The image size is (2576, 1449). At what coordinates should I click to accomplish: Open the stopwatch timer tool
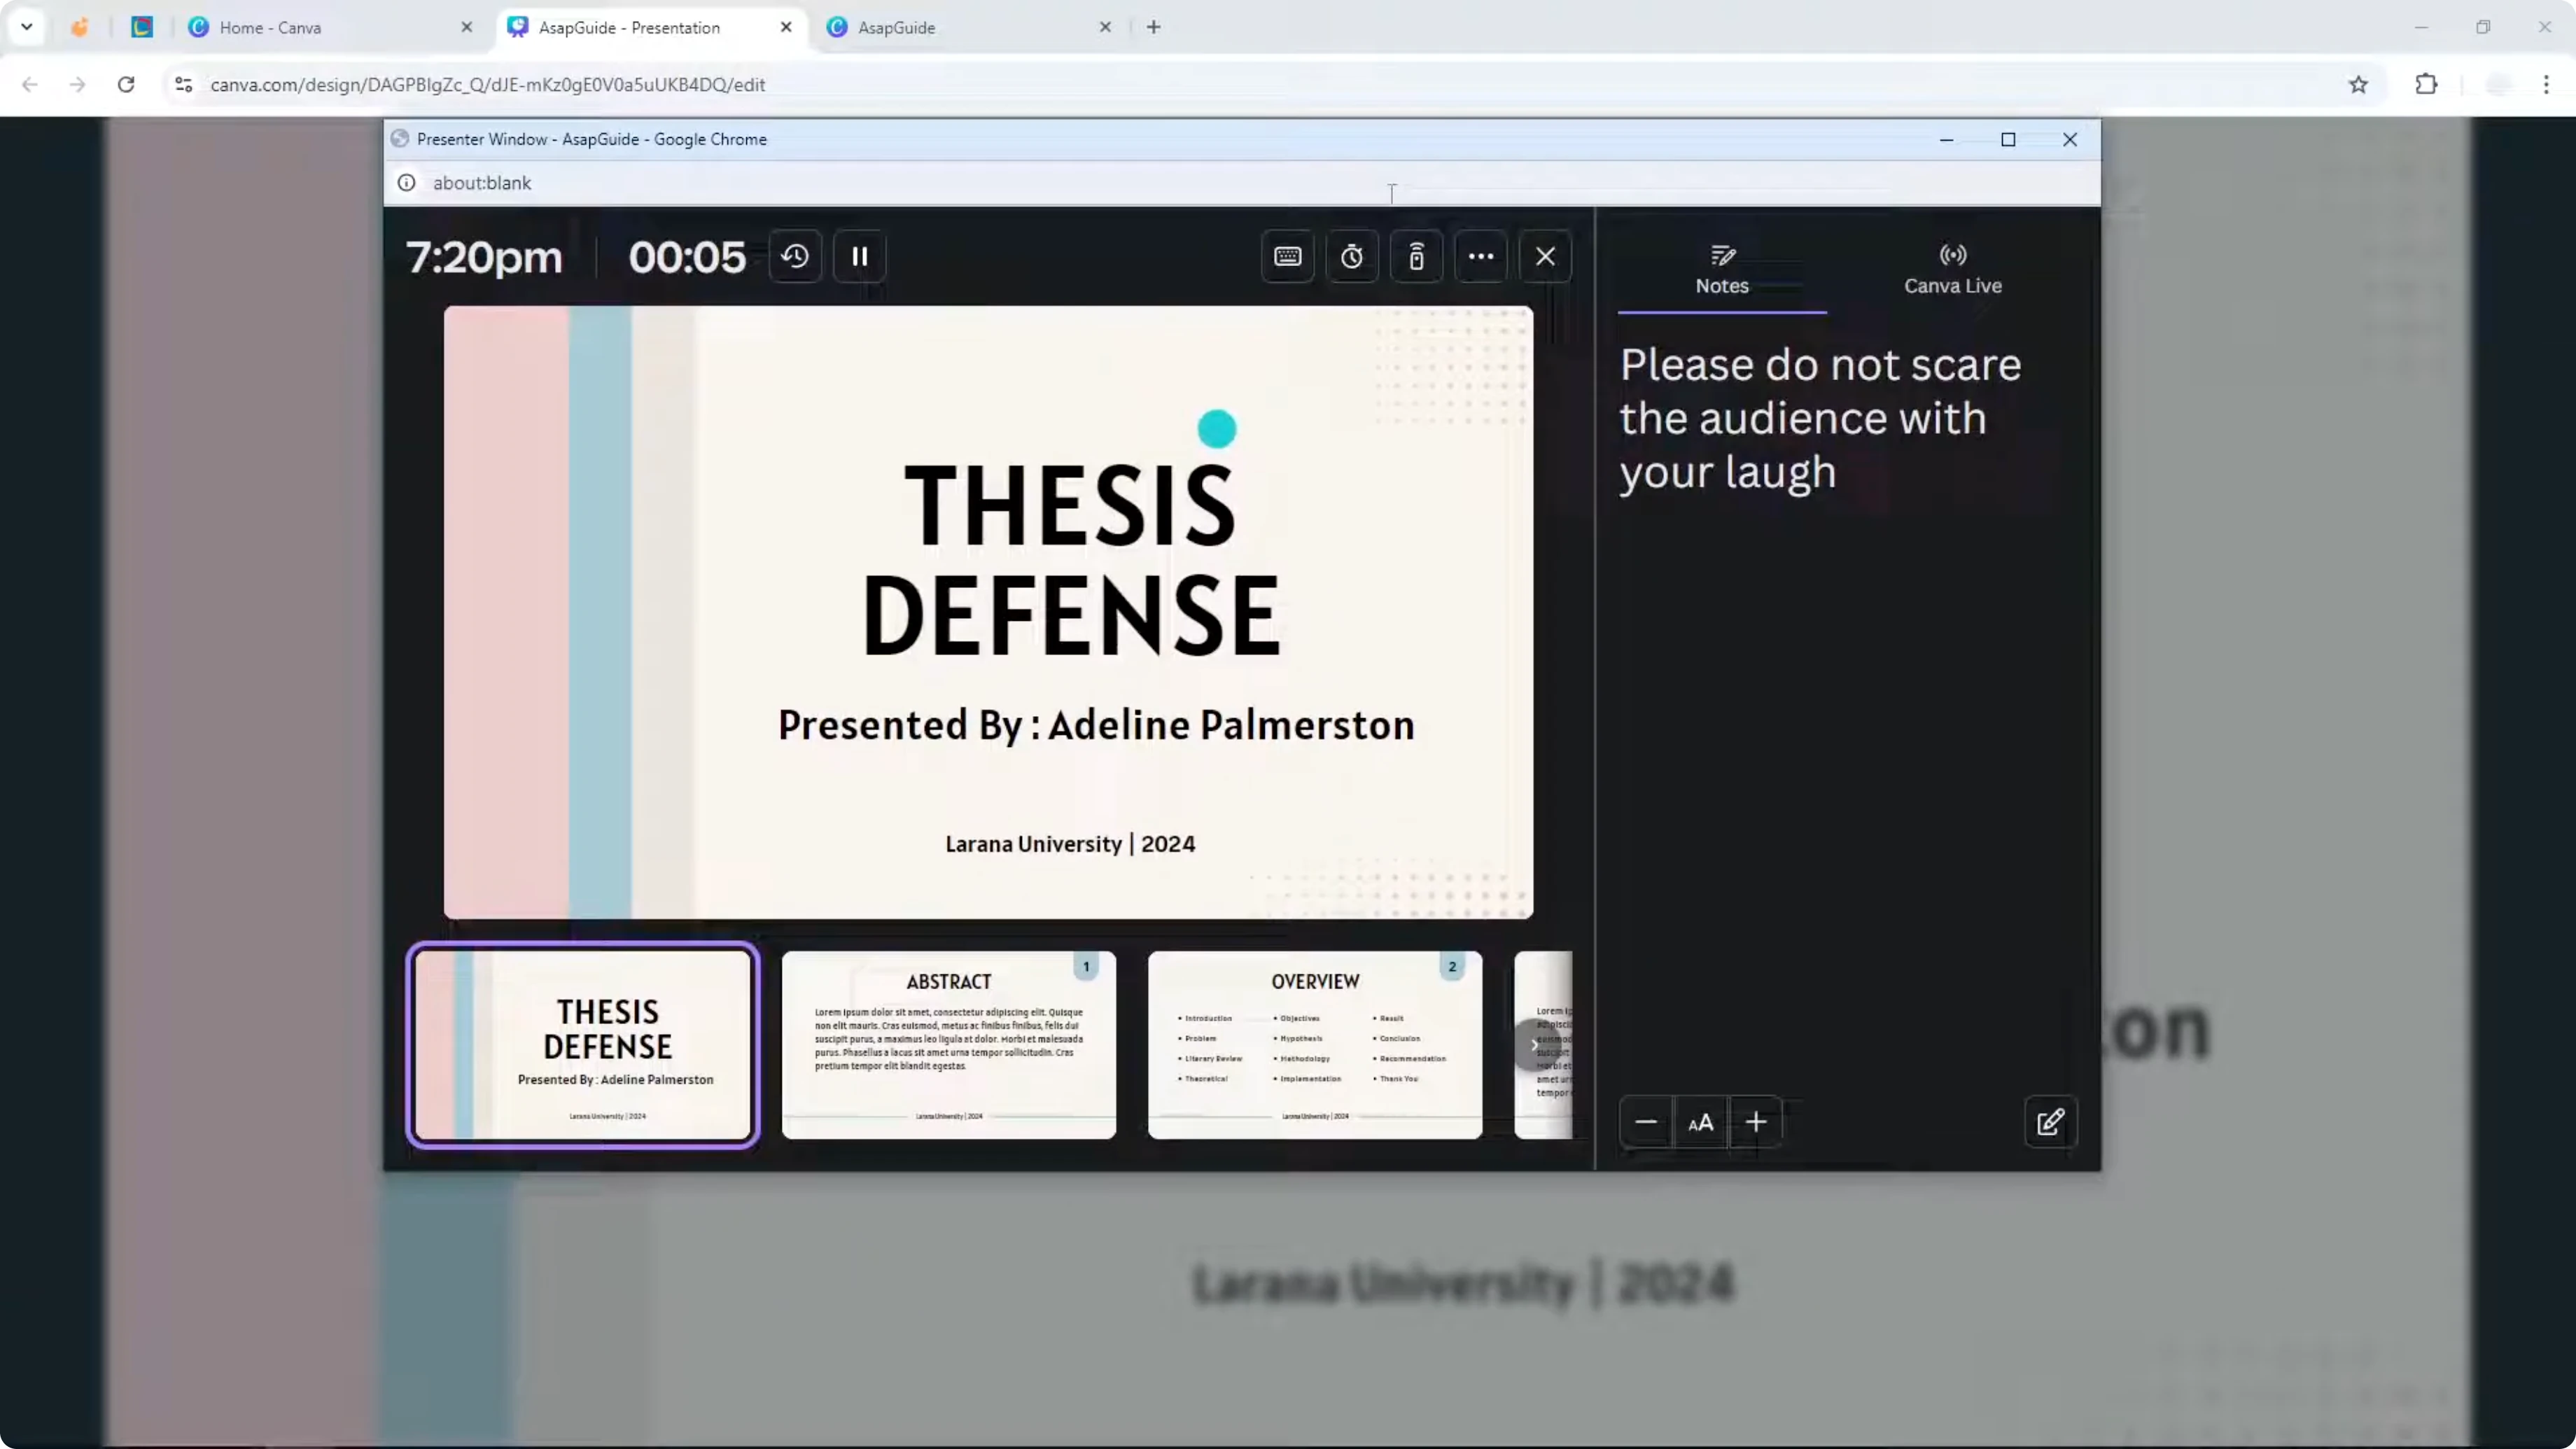coord(1352,257)
